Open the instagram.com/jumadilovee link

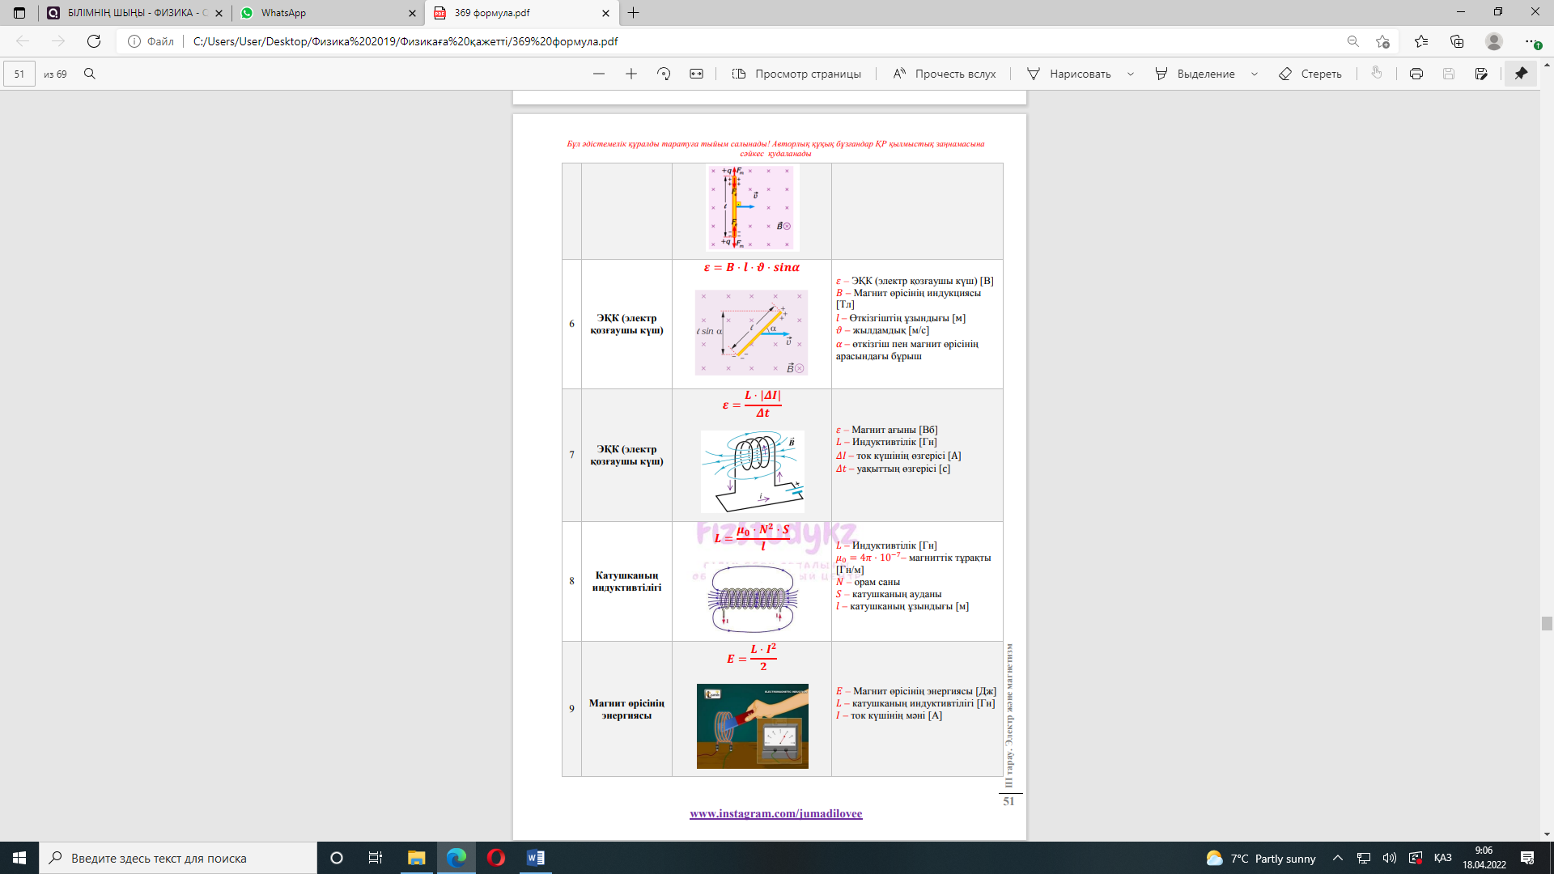(775, 813)
